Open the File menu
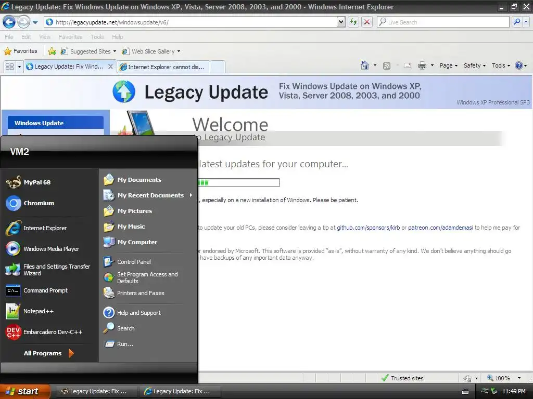Screen dimensions: 533x399 pos(9,37)
